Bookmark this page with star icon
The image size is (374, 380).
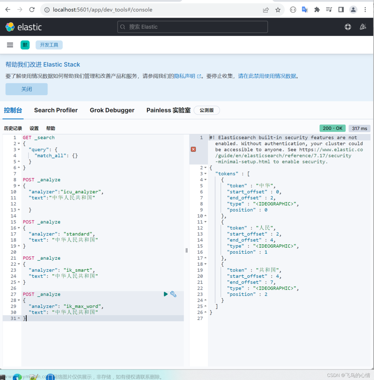[x=278, y=10]
